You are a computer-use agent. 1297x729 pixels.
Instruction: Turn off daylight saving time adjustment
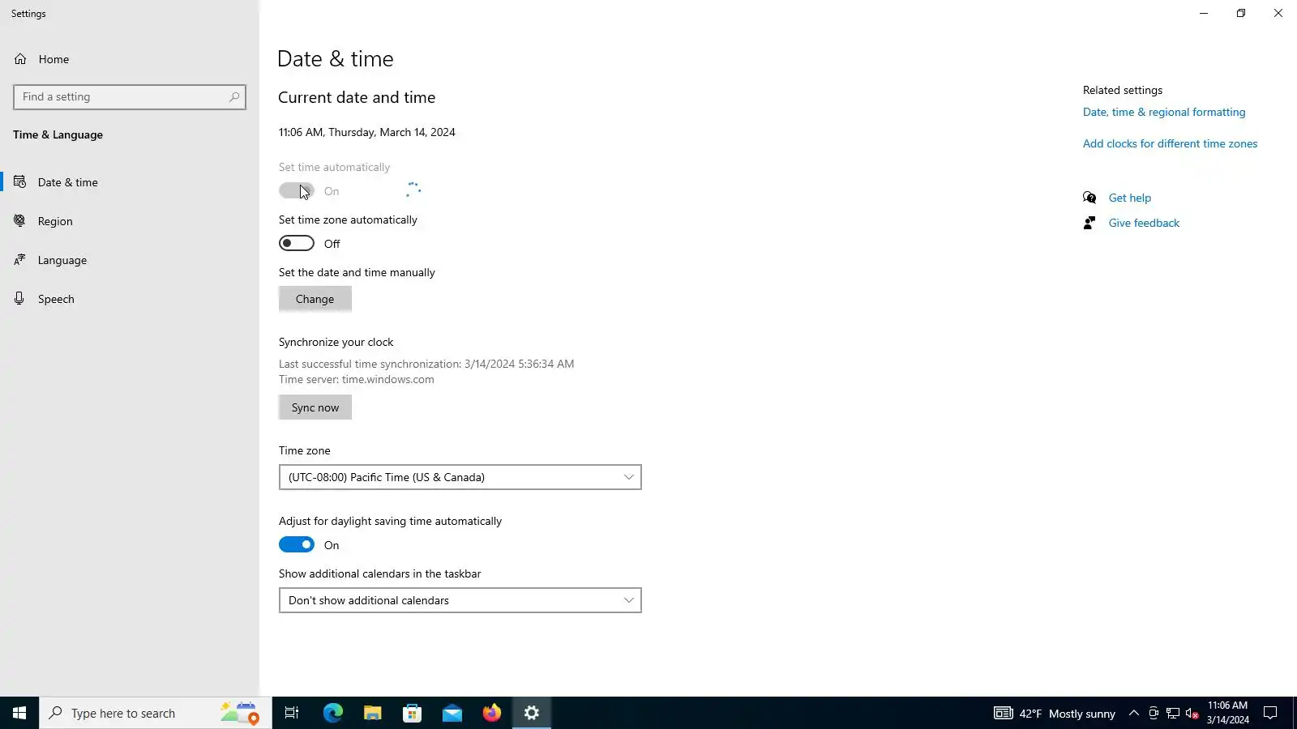click(x=297, y=545)
